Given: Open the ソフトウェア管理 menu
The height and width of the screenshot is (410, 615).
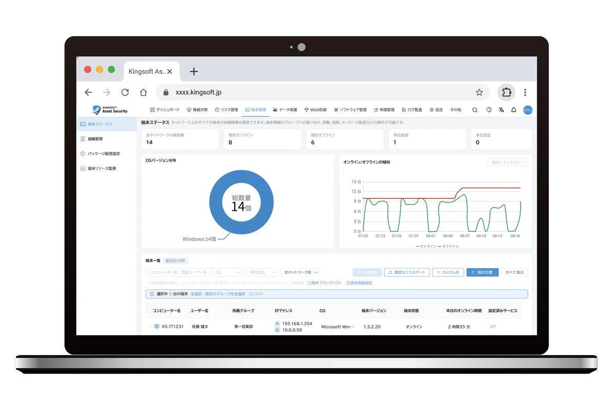Looking at the screenshot, I should click(350, 110).
